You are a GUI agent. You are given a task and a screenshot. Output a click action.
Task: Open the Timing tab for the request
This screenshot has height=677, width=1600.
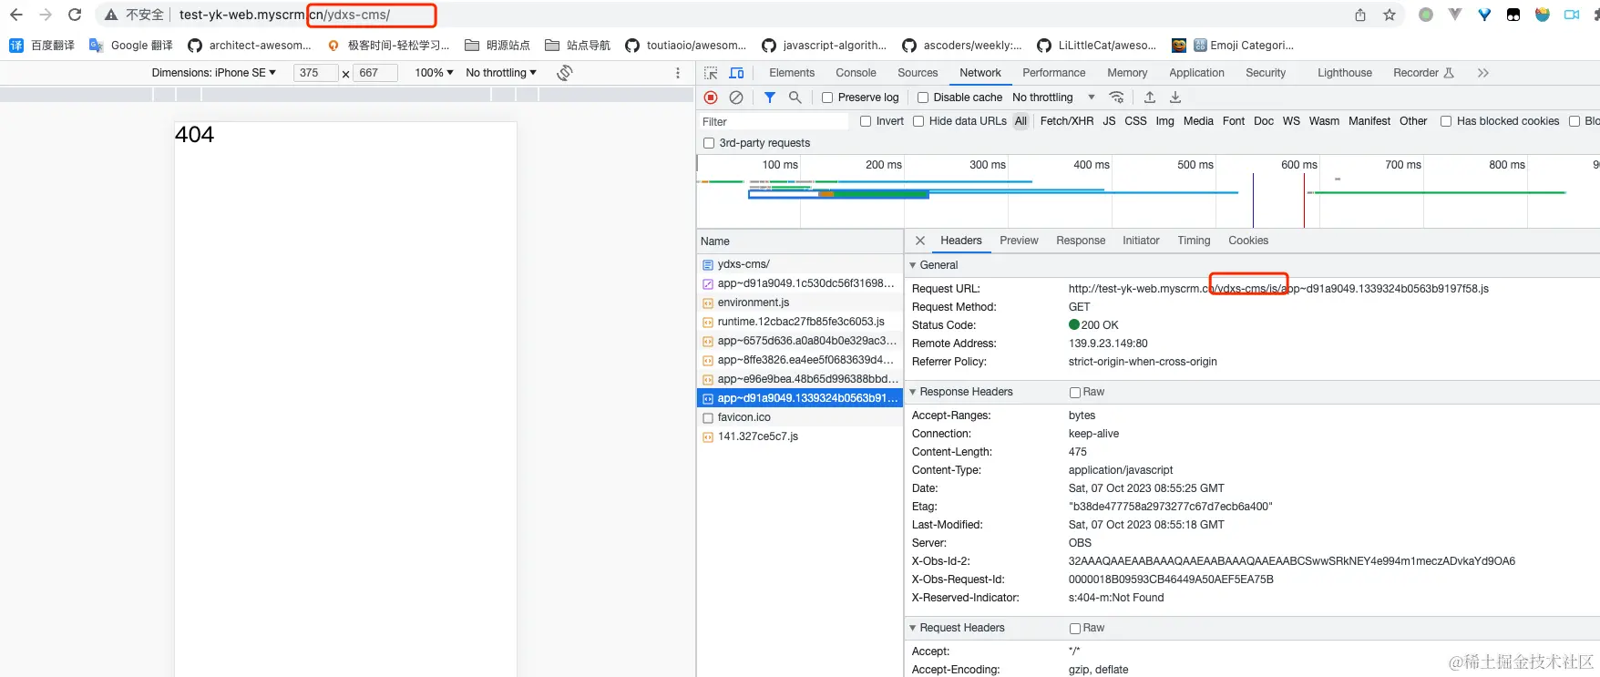tap(1194, 241)
